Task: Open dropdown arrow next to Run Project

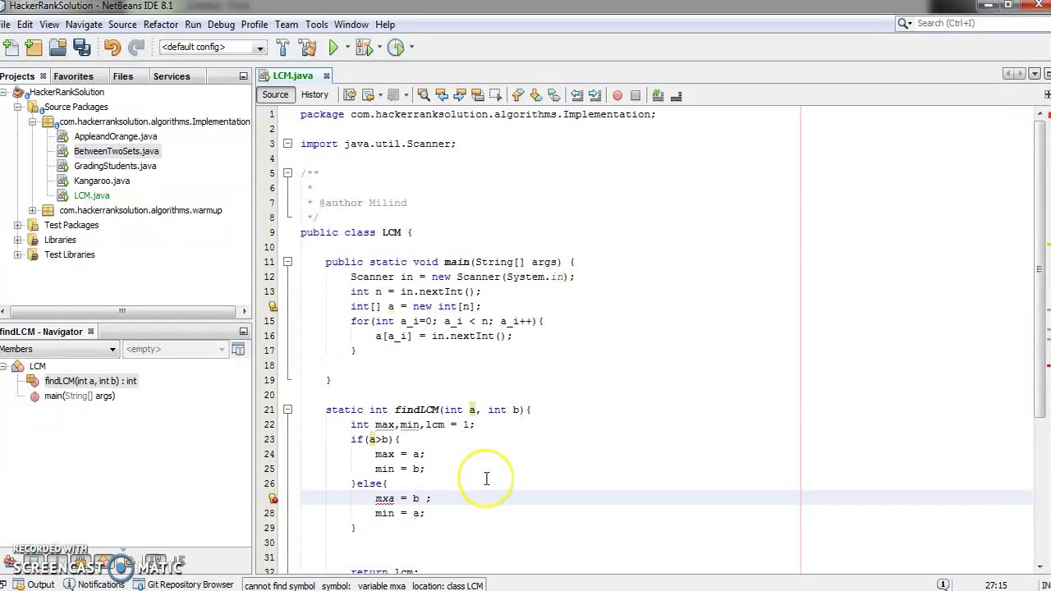Action: [x=347, y=47]
